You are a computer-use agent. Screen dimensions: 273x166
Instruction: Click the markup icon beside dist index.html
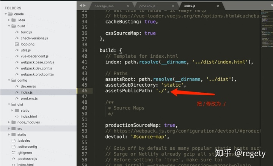17,117
